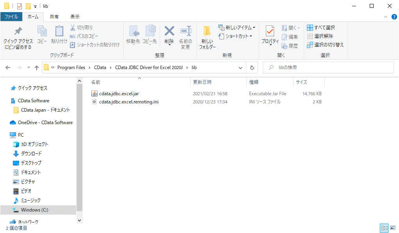
Task: Select cdata.jdbc.excel.remoting.ini file
Action: (x=129, y=102)
